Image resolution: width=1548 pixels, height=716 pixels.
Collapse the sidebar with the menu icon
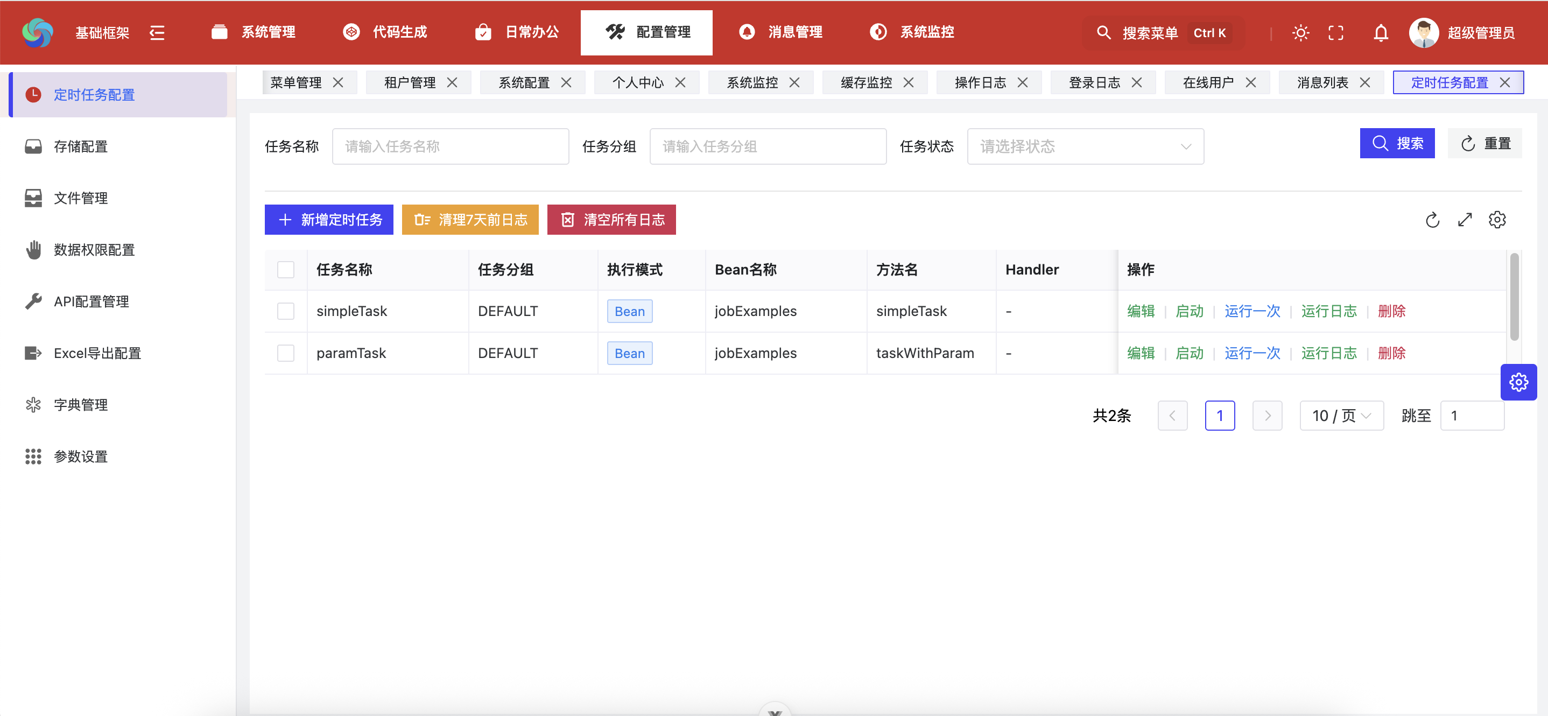pyautogui.click(x=157, y=33)
